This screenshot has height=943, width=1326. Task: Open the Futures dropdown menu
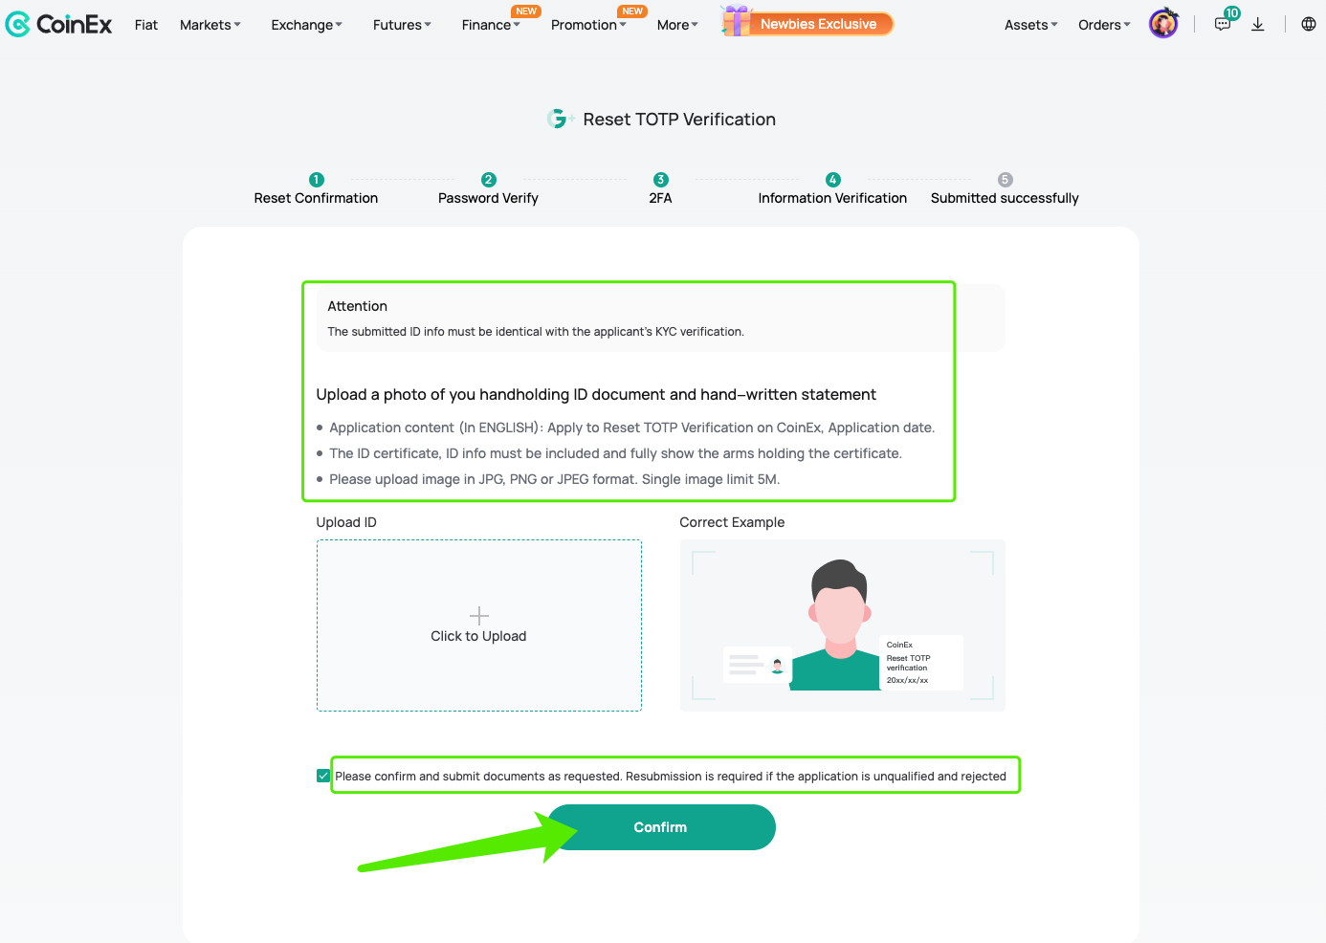(x=403, y=25)
